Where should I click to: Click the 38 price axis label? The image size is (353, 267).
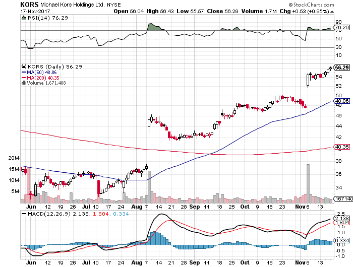point(338,161)
